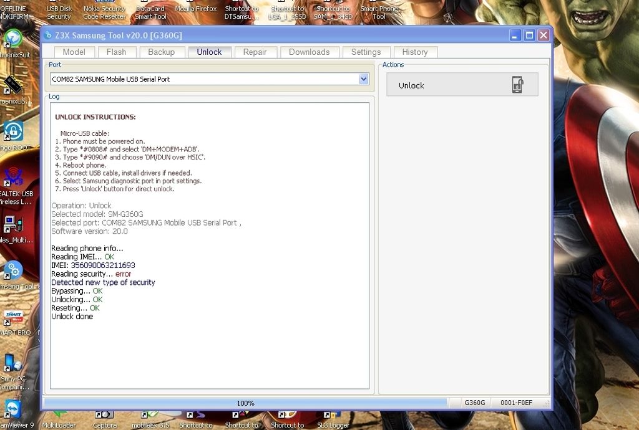The height and width of the screenshot is (430, 639).
Task: Go to the Backup tab
Action: pos(161,52)
